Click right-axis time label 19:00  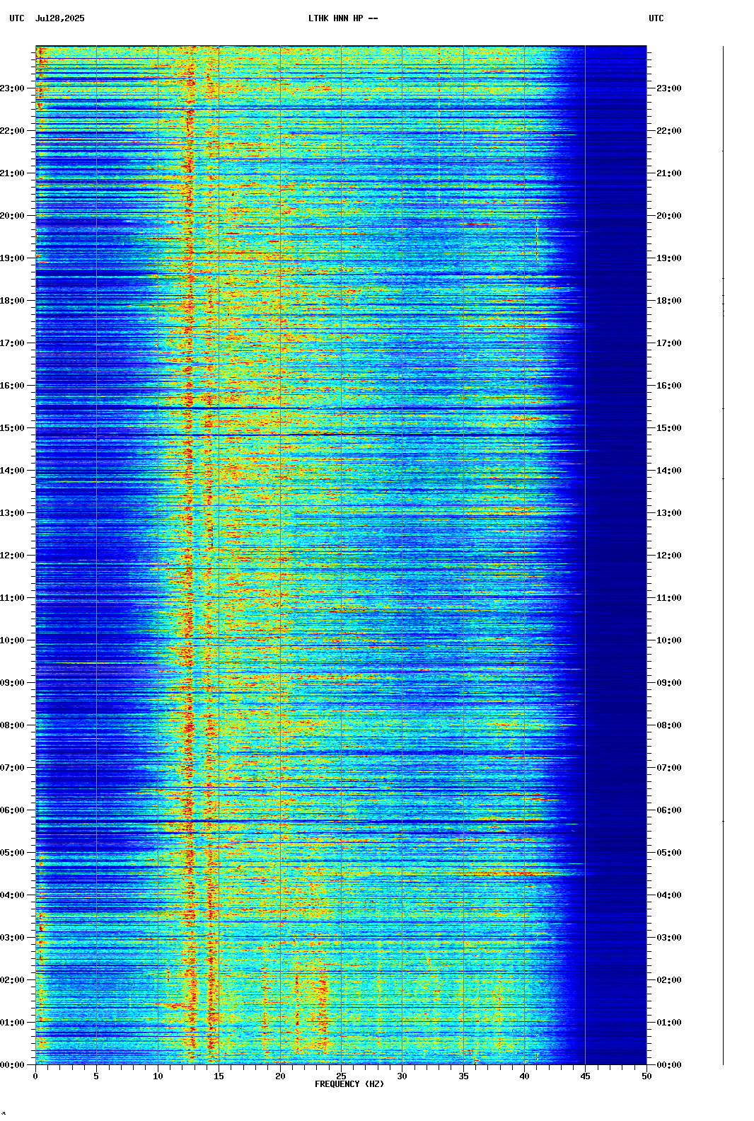[669, 258]
